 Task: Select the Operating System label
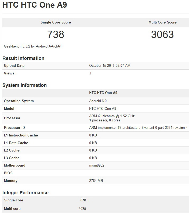point(19,101)
